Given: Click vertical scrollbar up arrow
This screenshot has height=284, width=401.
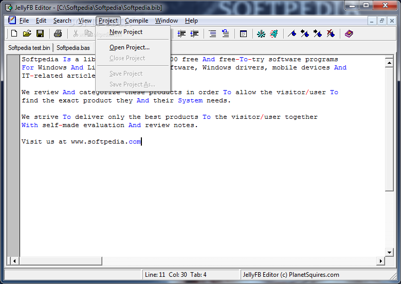Looking at the screenshot, I should 389,63.
